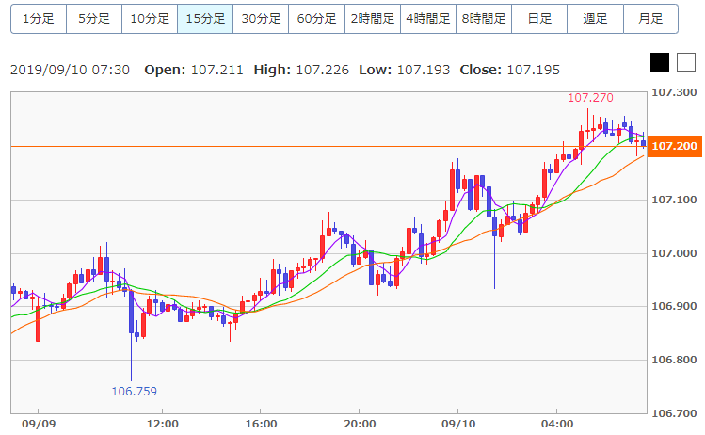This screenshot has height=435, width=705.
Task: Click the active 15分足 tab
Action: (205, 19)
